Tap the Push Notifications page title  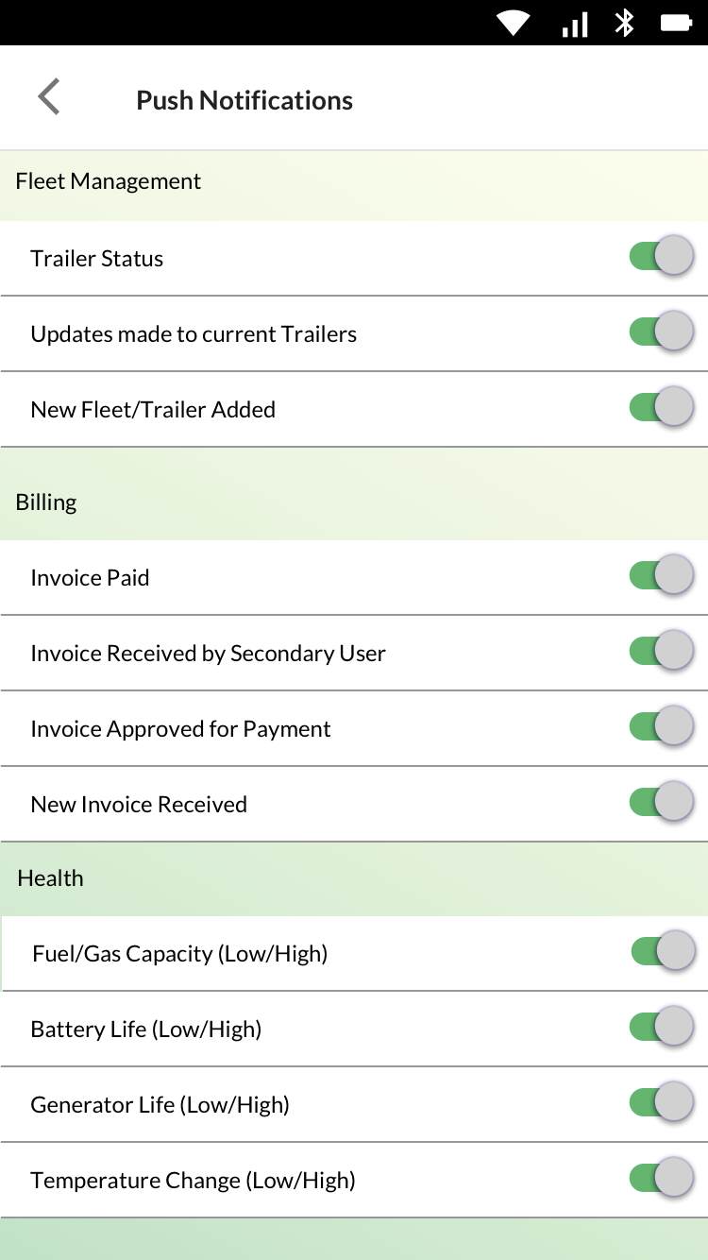pyautogui.click(x=244, y=101)
